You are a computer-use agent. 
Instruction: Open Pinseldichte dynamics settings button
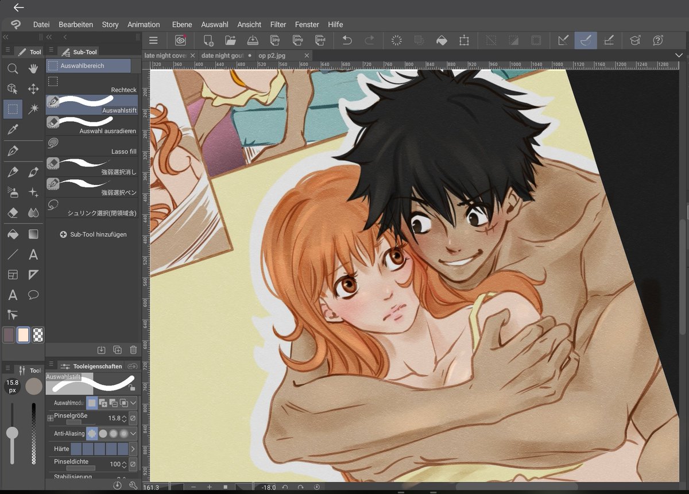click(x=133, y=464)
